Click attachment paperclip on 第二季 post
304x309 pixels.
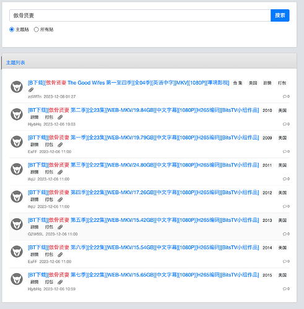pos(60,117)
